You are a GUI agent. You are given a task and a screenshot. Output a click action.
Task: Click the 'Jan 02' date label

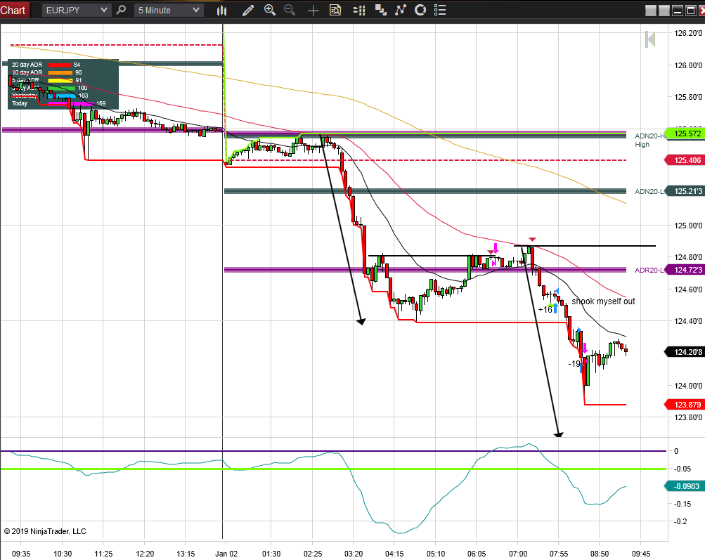(226, 553)
